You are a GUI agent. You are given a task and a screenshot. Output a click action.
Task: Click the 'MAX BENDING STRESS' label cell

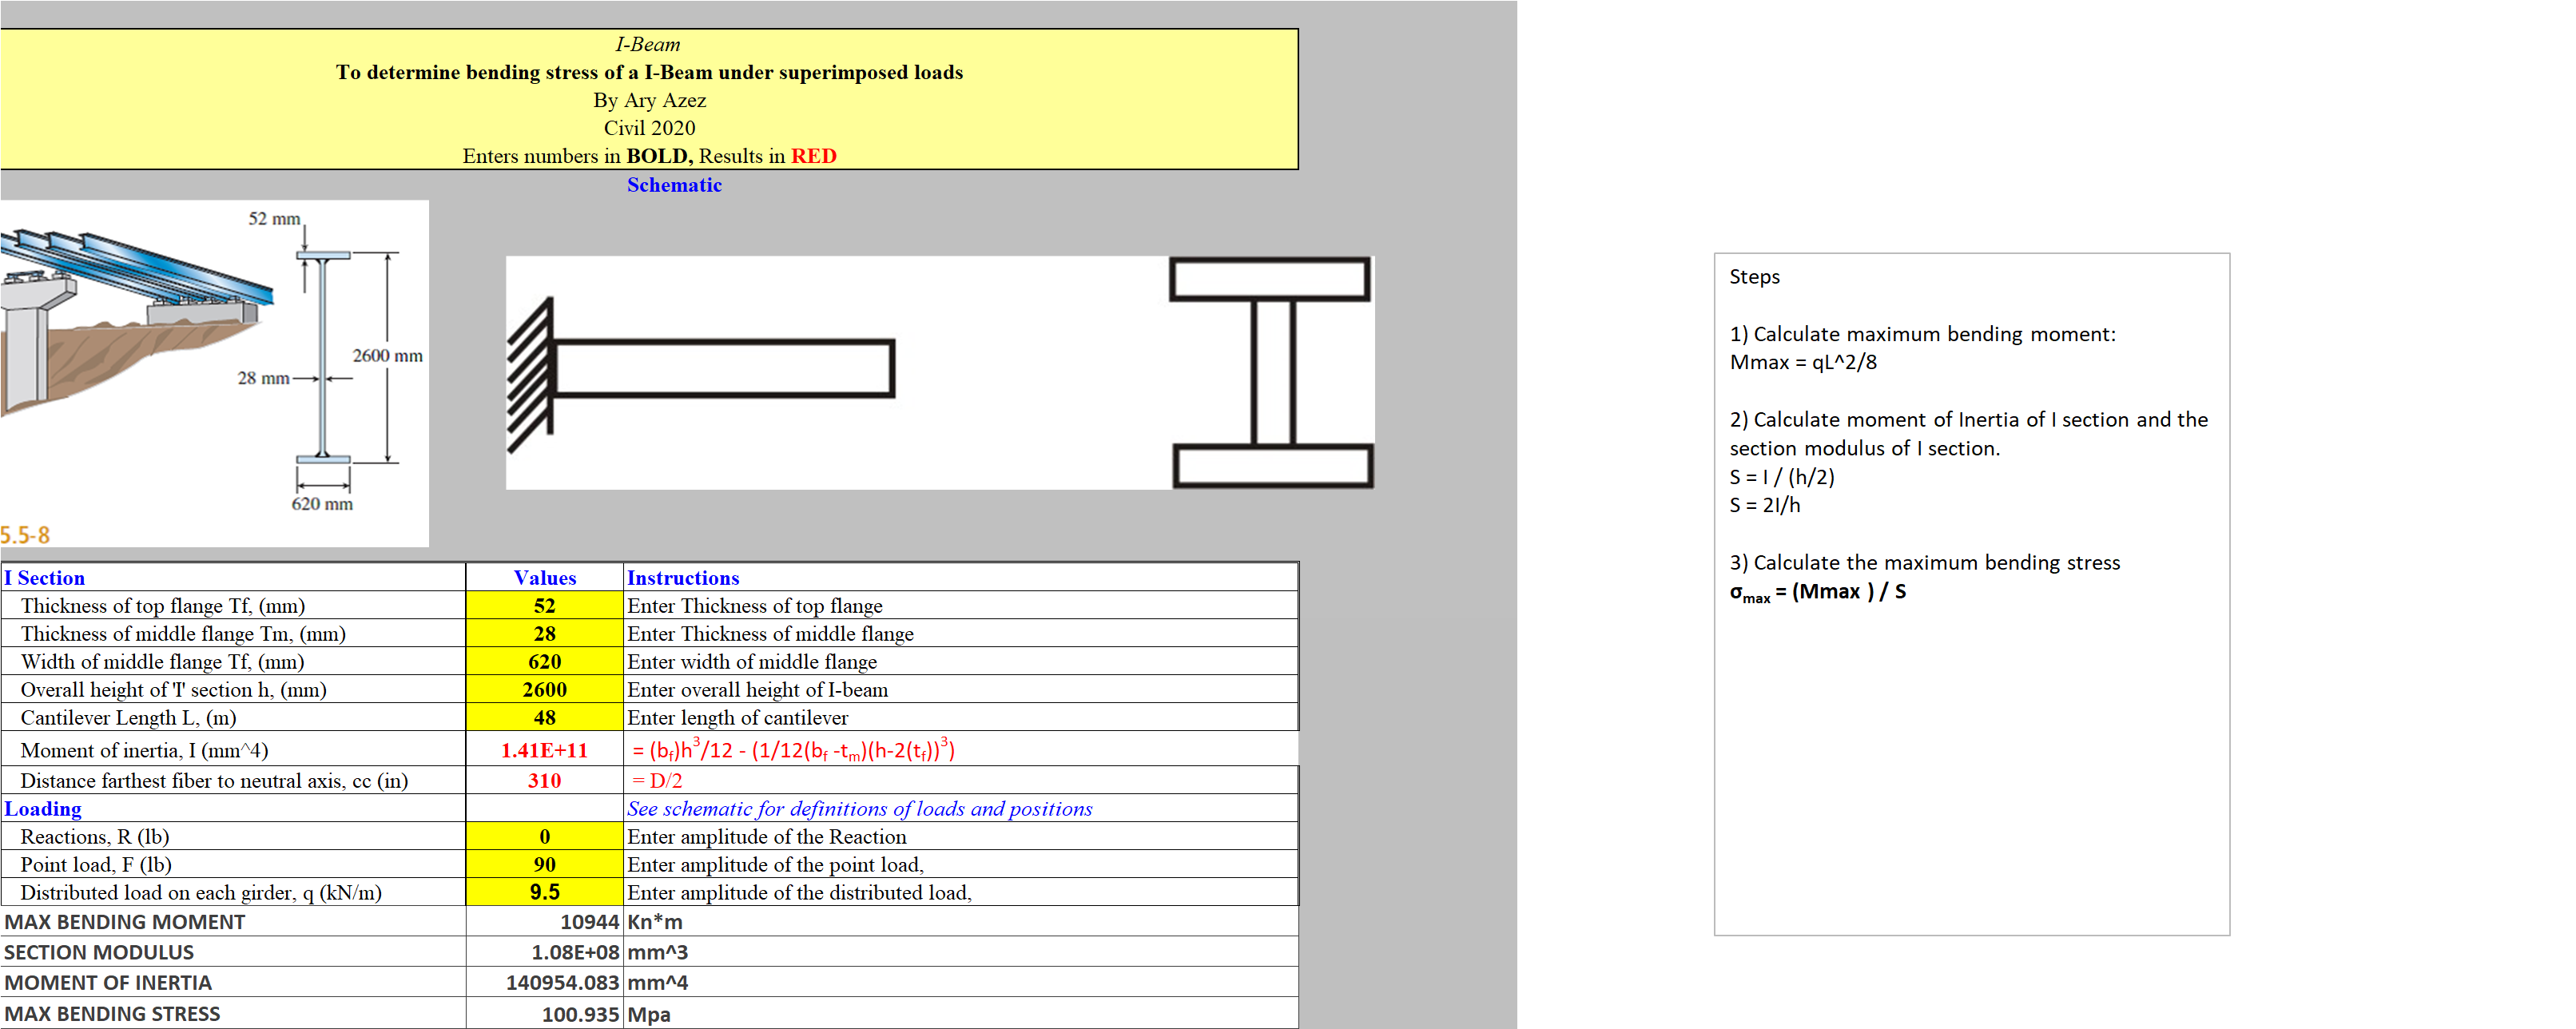pos(233,1014)
